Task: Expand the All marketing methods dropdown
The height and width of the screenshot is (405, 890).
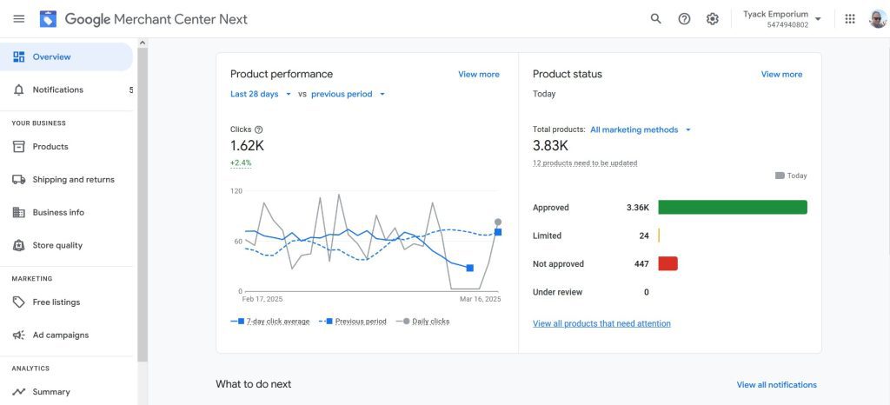Action: click(641, 129)
